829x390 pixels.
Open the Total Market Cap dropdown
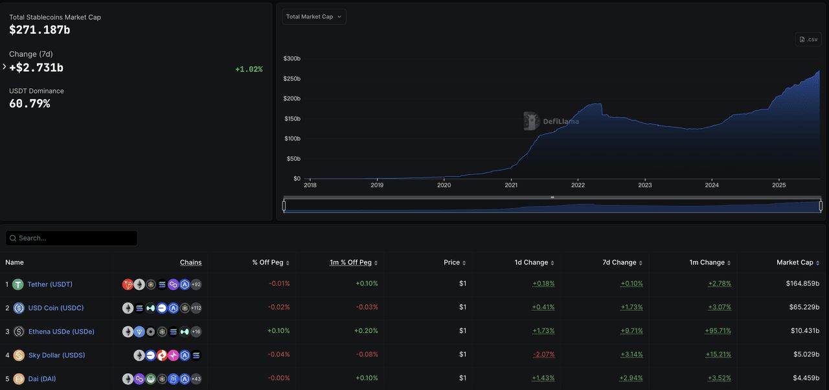pos(313,17)
